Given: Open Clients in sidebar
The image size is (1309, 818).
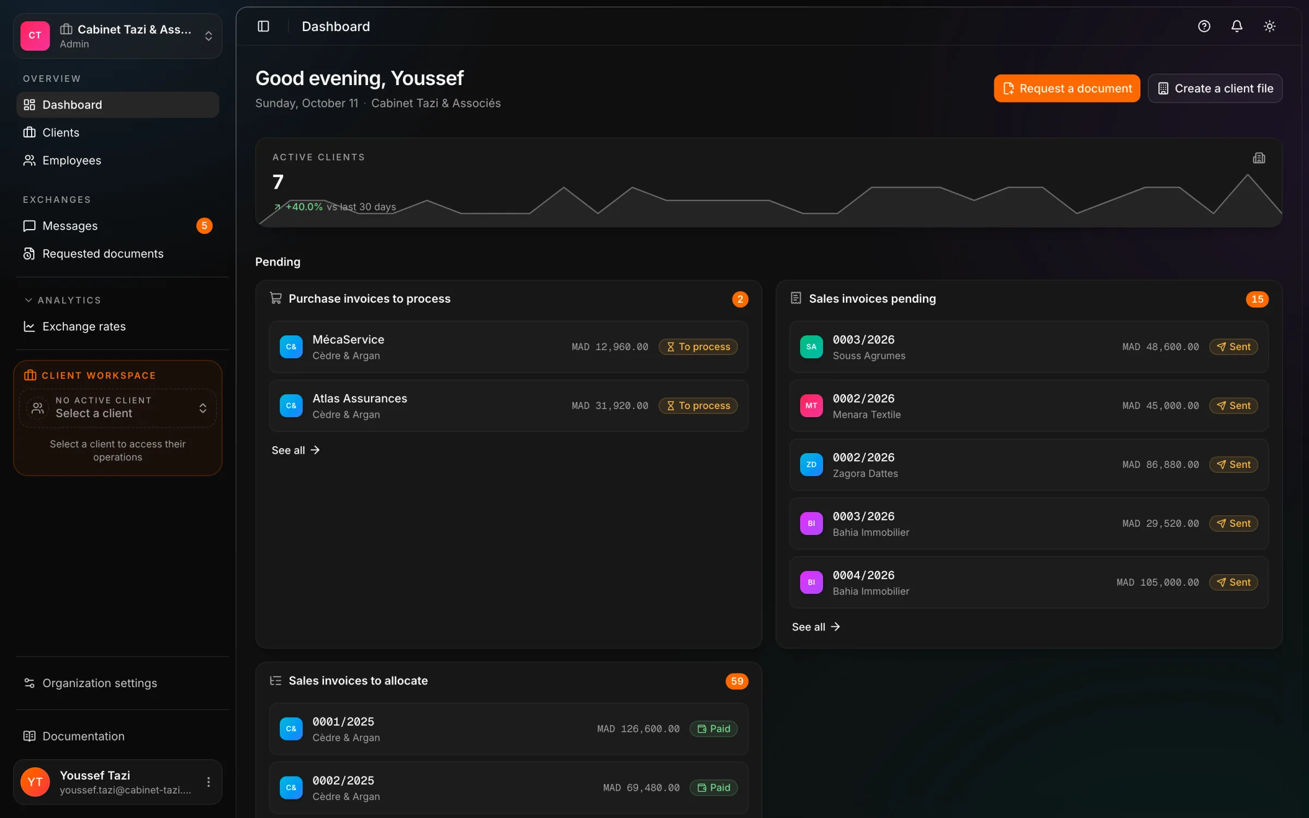Looking at the screenshot, I should point(118,133).
